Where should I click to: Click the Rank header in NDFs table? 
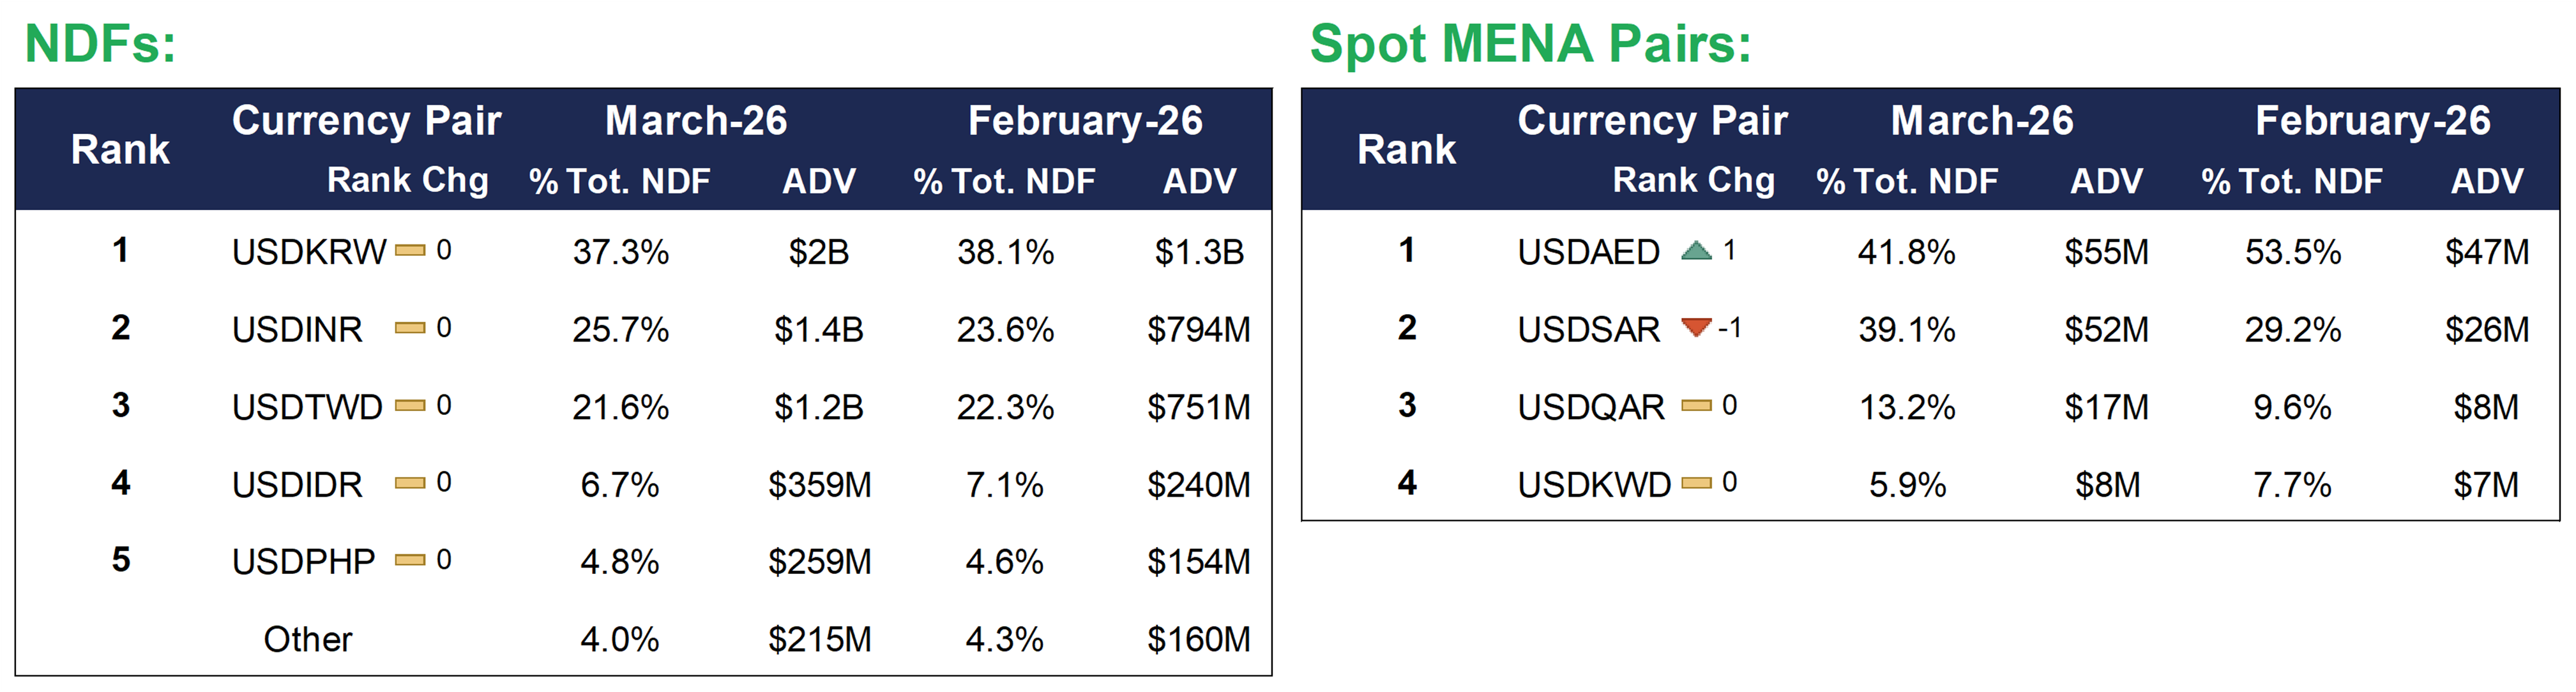coord(120,150)
